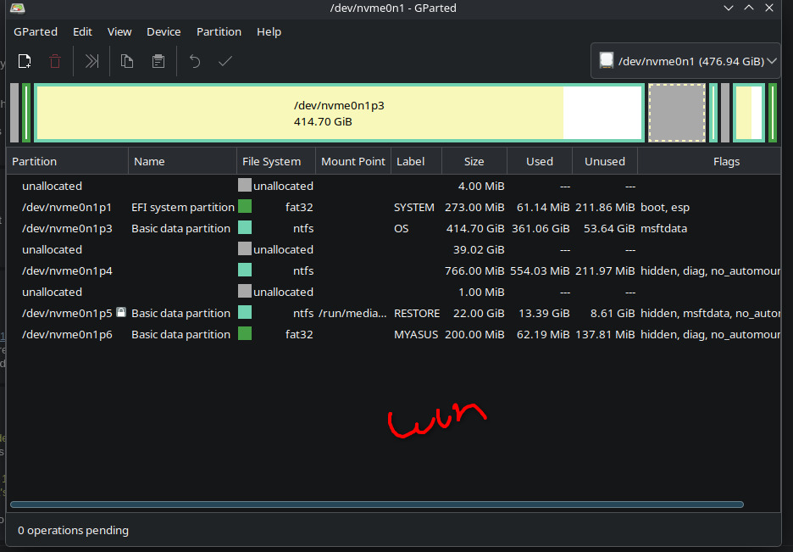Select the /dev/nvme0n1p3 row in the list

pyautogui.click(x=393, y=228)
